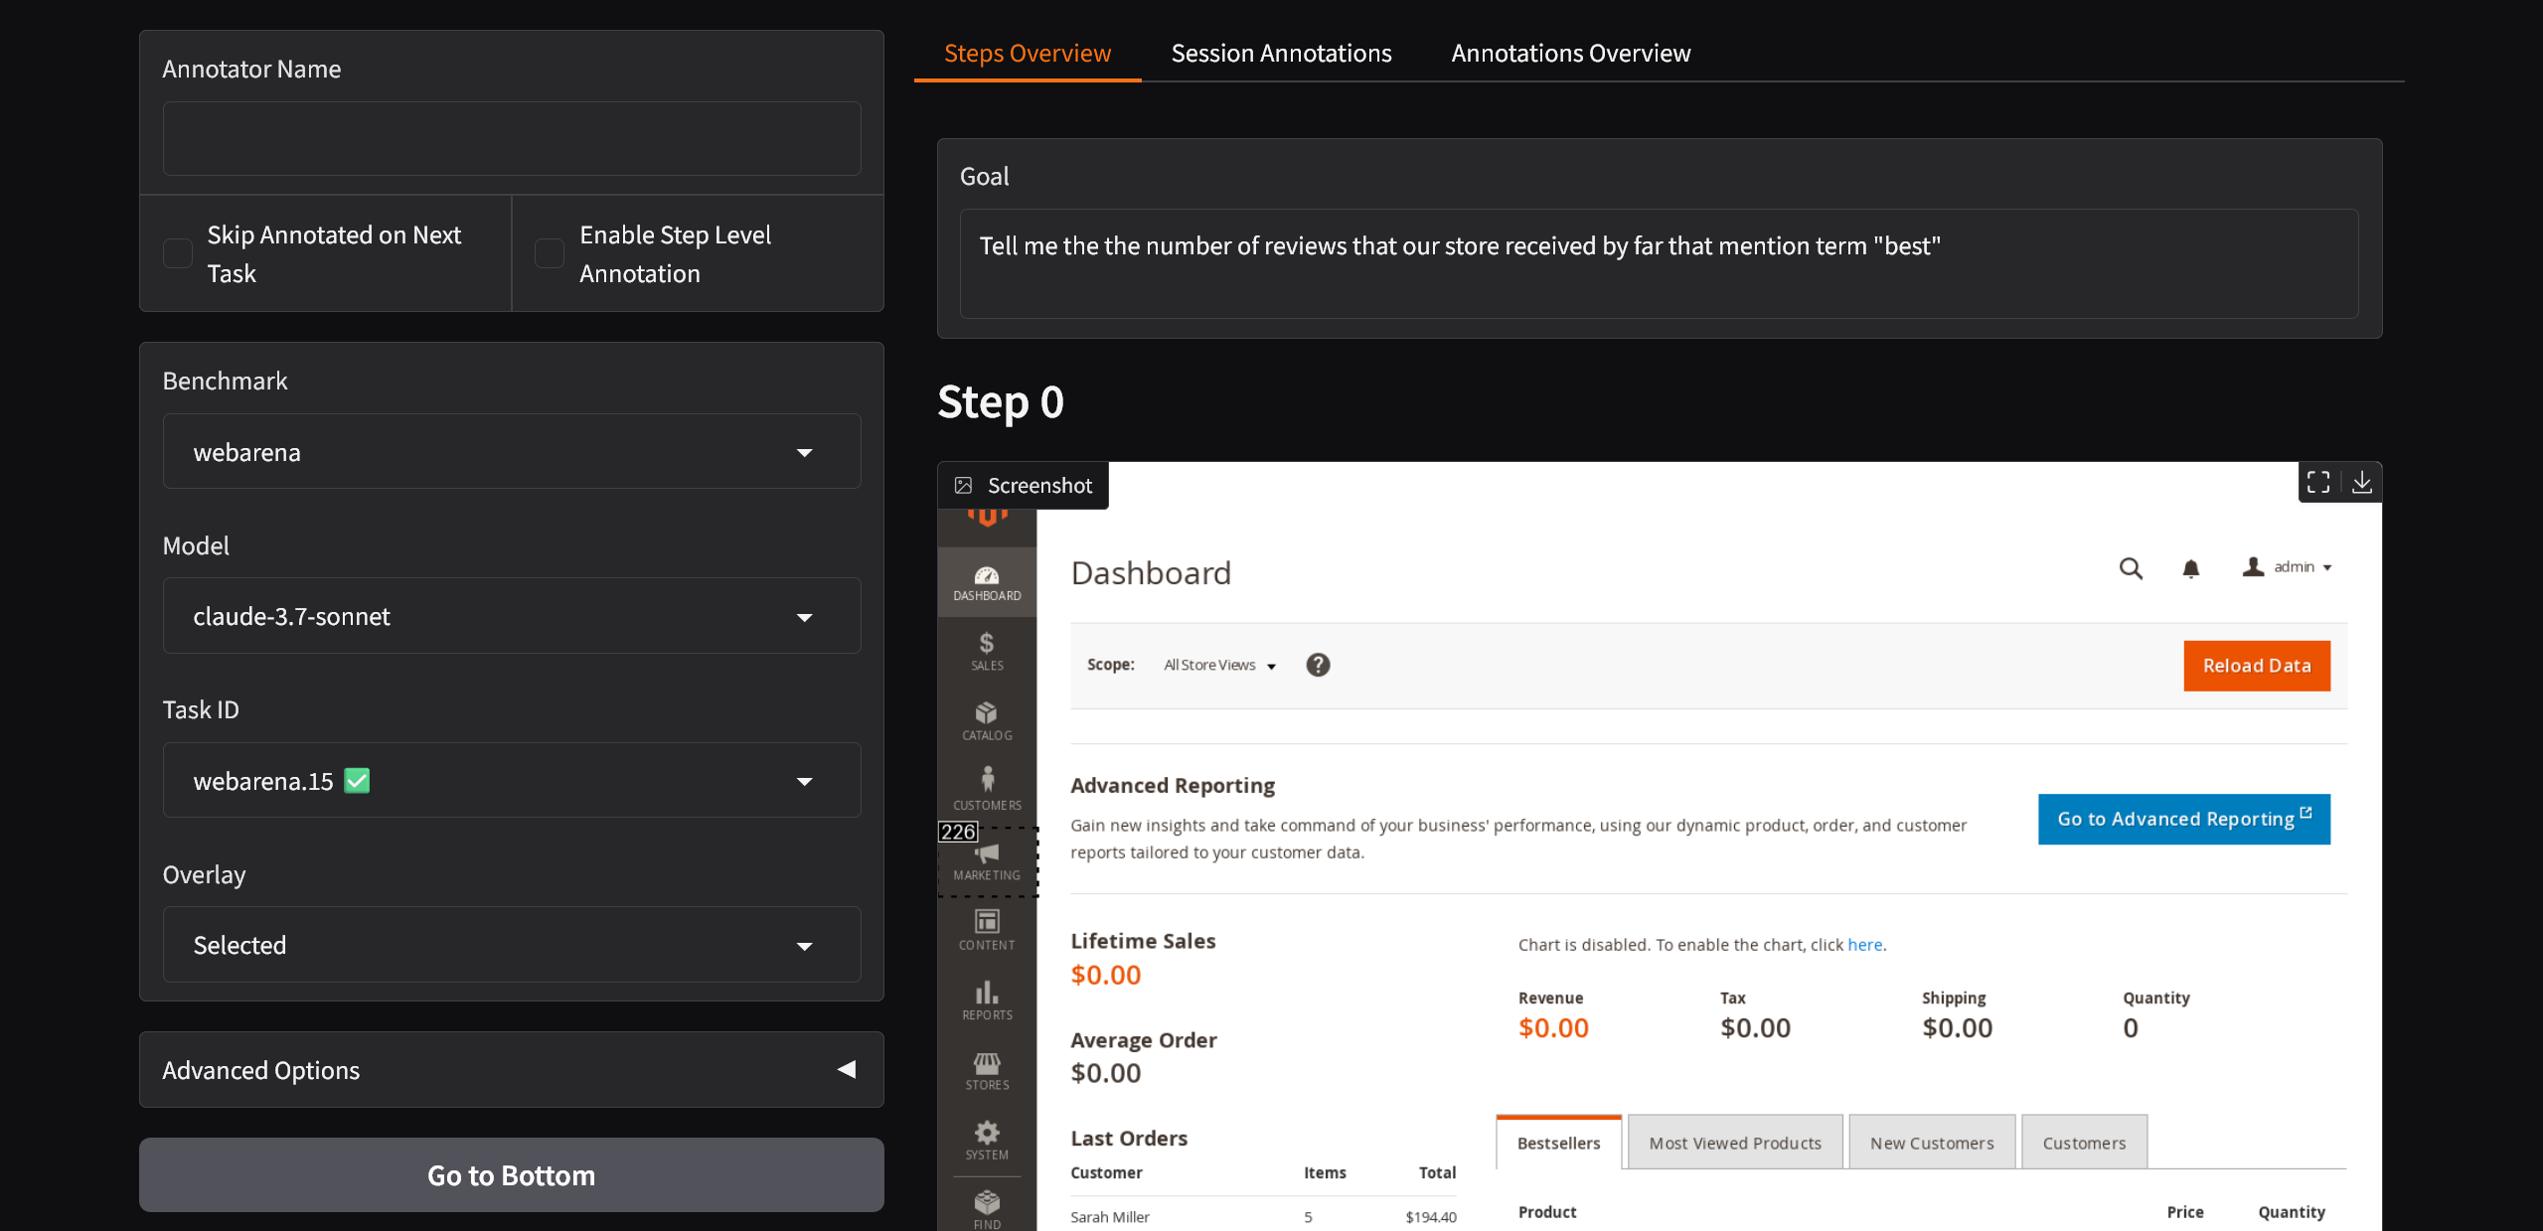Switch to Session Annotations tab
This screenshot has width=2543, height=1231.
1281,54
